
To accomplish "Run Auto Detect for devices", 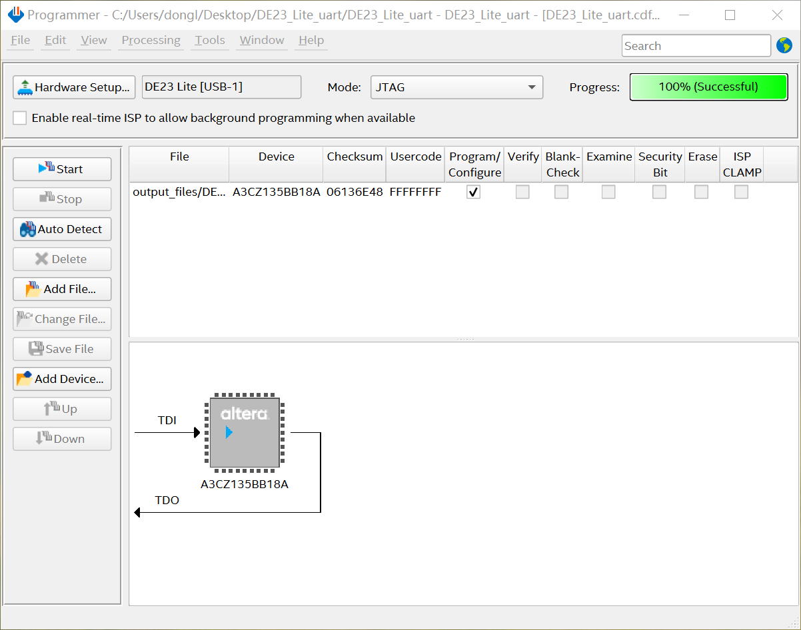I will [x=62, y=229].
